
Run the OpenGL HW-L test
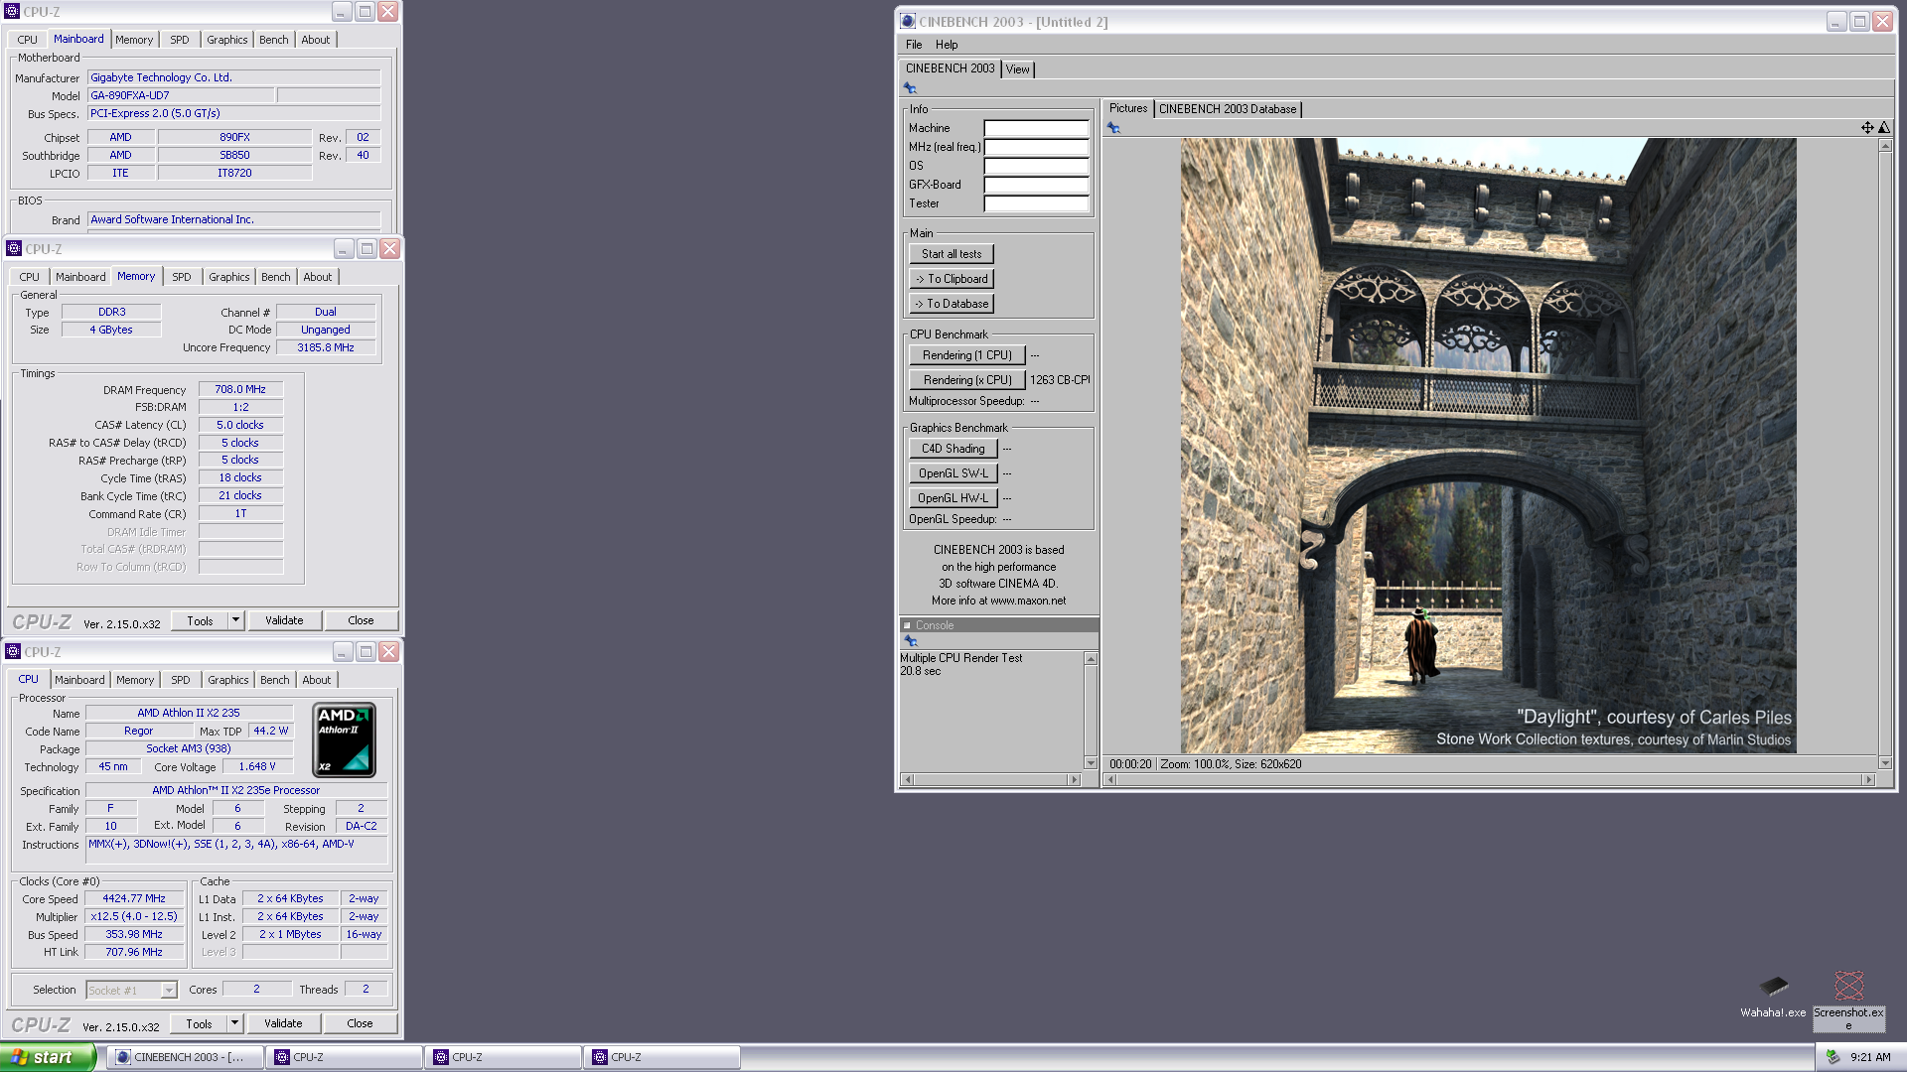tap(953, 498)
